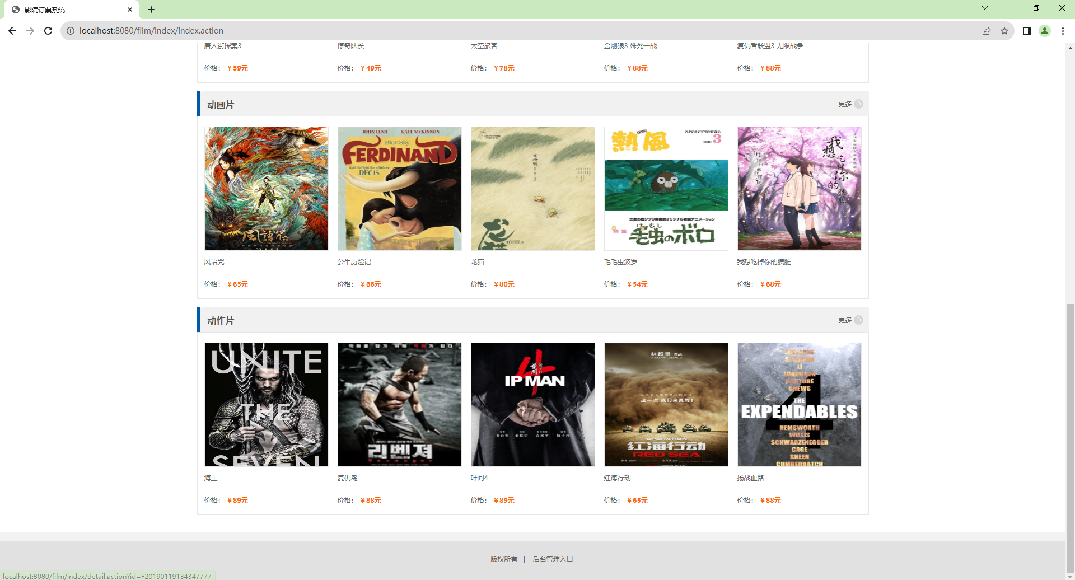
Task: Open the 复仇岛 movie poster
Action: pos(400,405)
